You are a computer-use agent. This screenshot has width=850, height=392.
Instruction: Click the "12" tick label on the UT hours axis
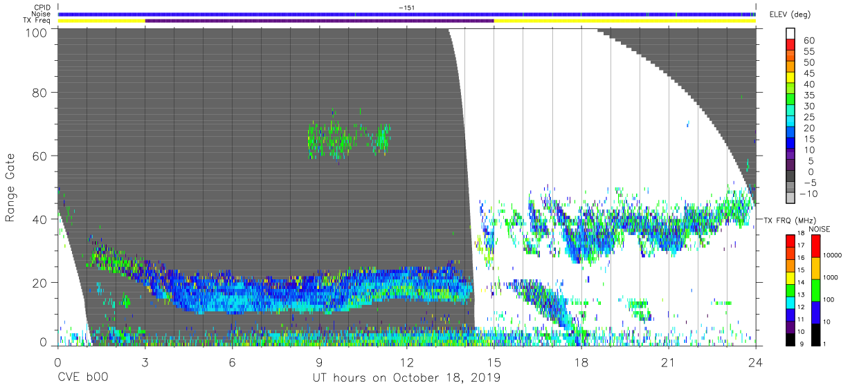[406, 362]
